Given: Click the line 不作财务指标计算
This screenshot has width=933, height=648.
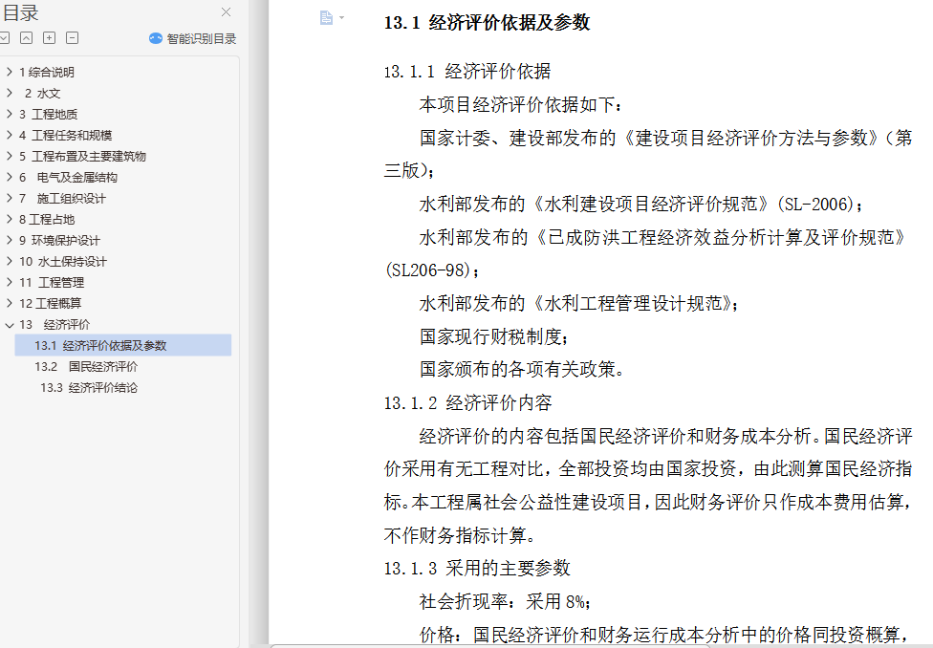Looking at the screenshot, I should coord(460,535).
